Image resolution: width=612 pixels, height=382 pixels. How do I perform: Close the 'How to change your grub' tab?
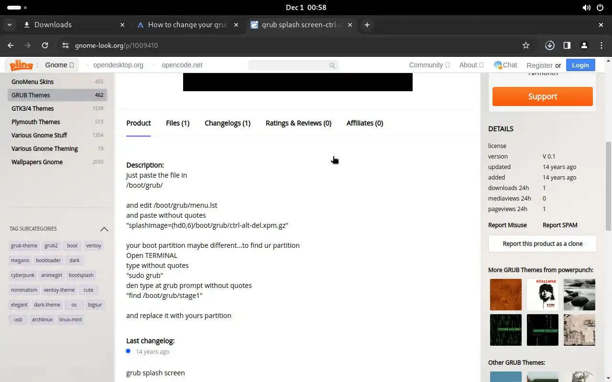[x=236, y=25]
